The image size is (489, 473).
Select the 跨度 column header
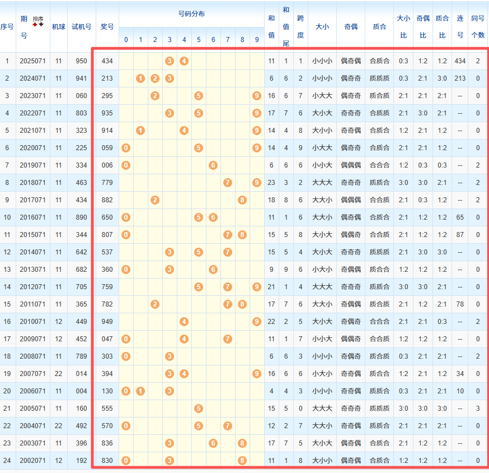click(x=300, y=26)
